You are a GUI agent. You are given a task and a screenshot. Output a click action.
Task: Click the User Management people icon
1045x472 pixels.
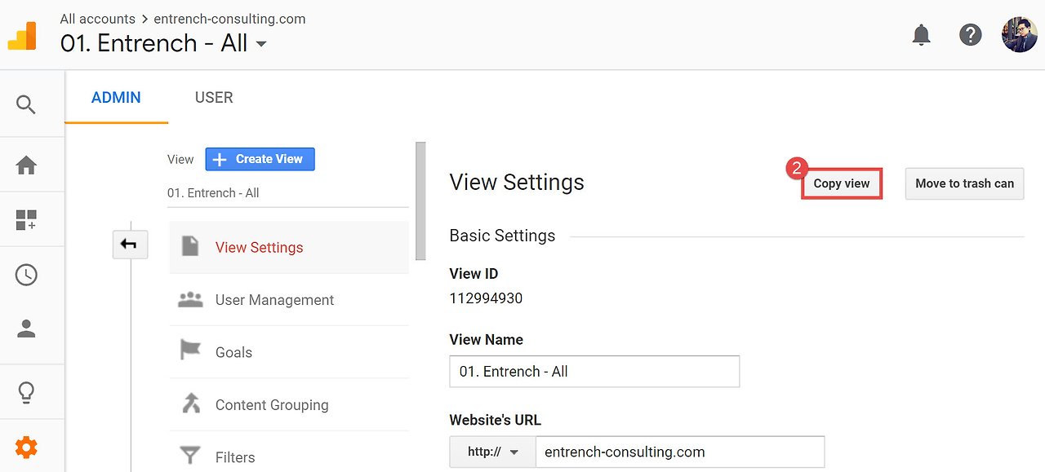190,299
